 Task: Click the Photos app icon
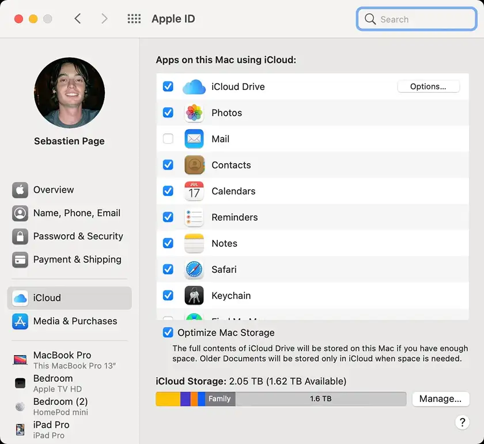pyautogui.click(x=194, y=113)
